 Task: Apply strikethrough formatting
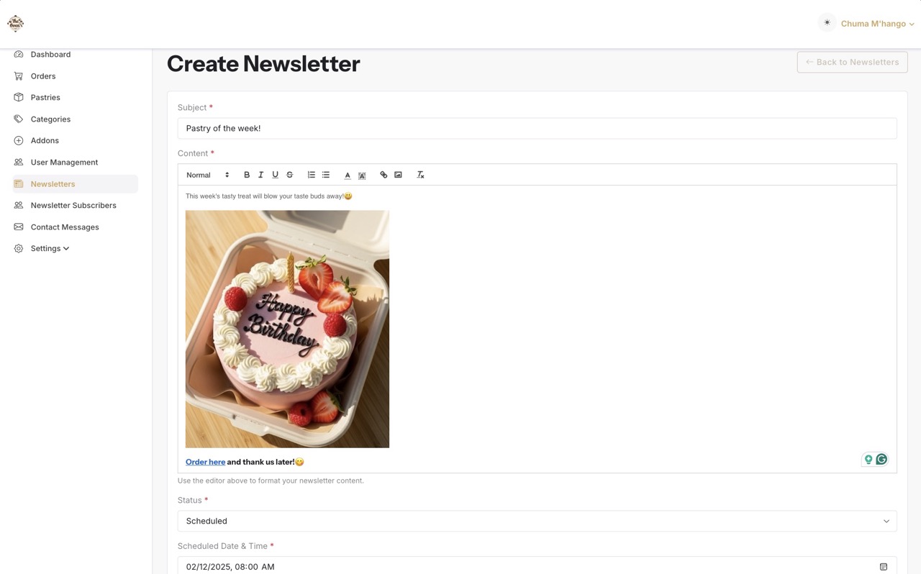click(290, 175)
